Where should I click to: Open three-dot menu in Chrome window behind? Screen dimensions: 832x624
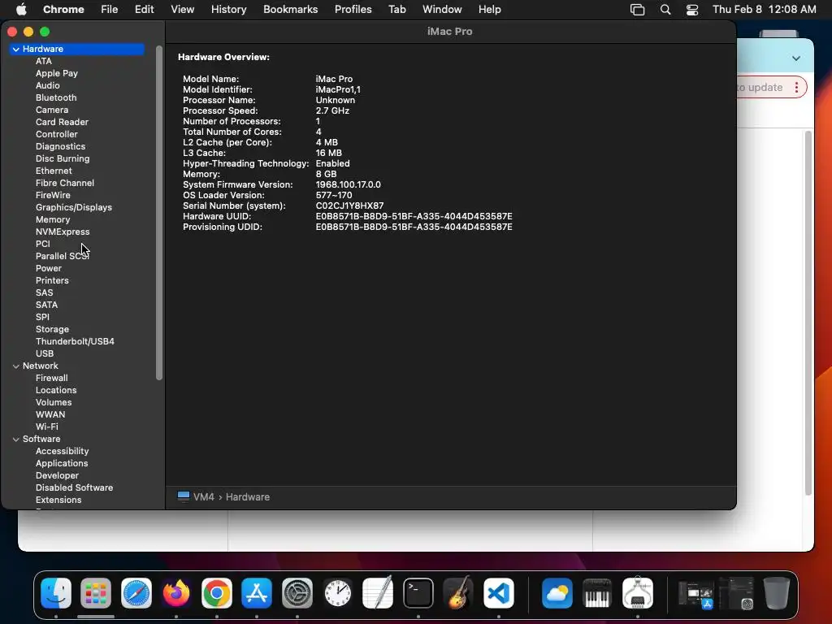796,88
